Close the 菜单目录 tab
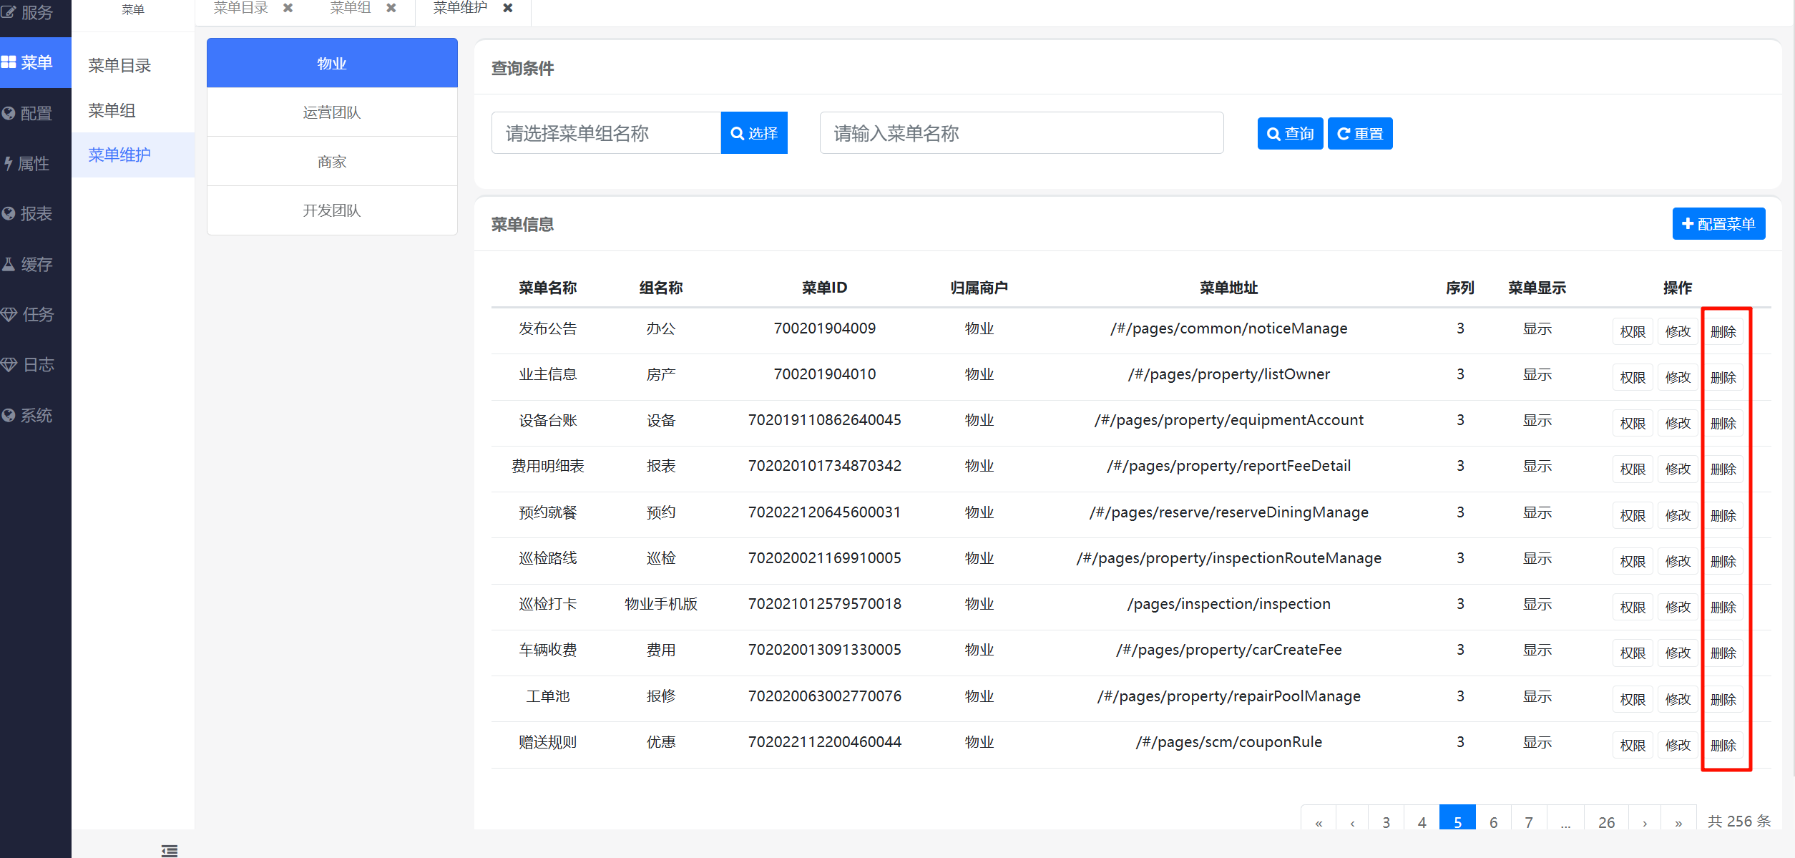 pyautogui.click(x=288, y=8)
